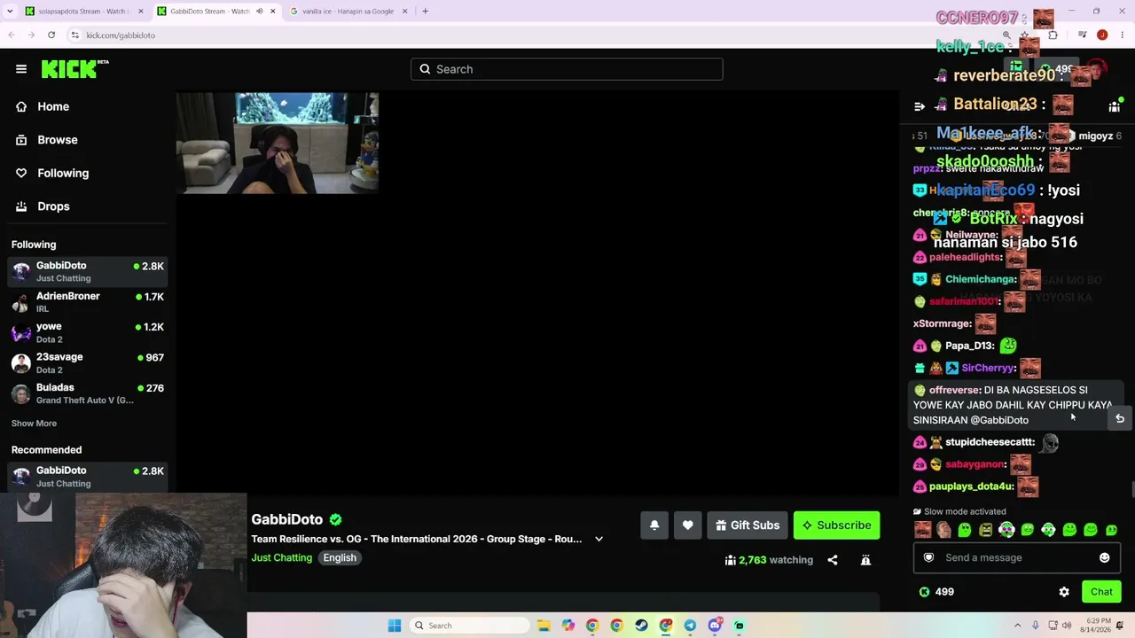Send message with the Chat button

[x=1101, y=592]
